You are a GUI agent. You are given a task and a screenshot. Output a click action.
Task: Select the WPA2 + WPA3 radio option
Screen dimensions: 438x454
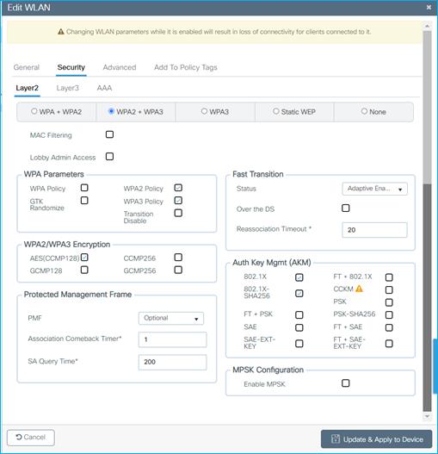click(x=111, y=111)
